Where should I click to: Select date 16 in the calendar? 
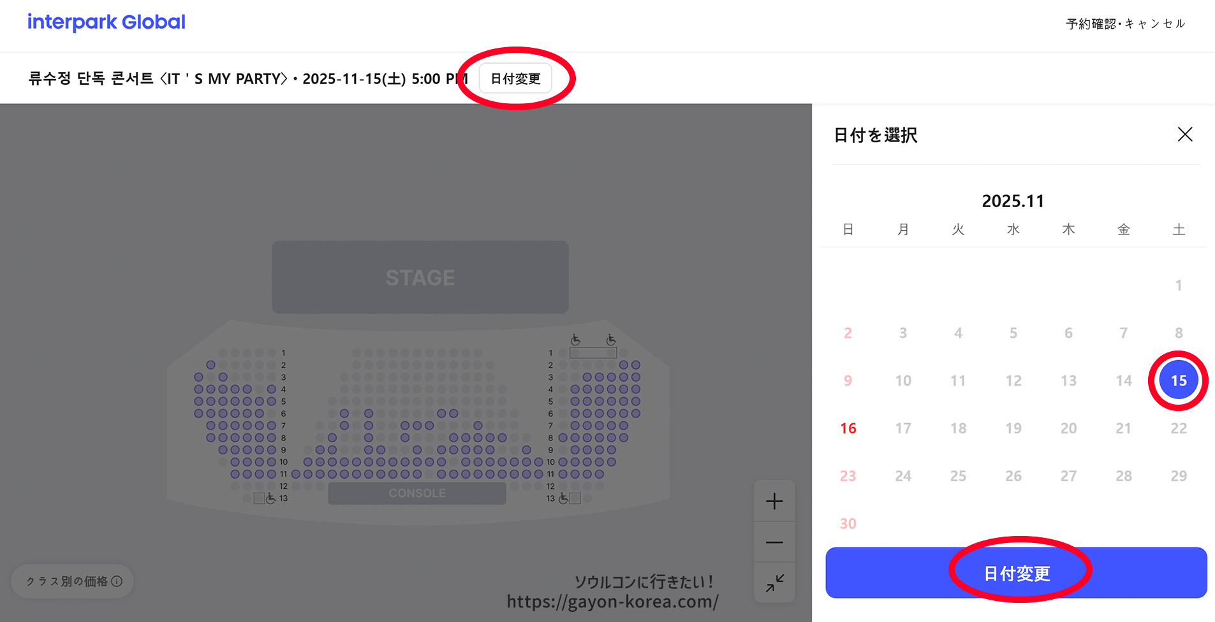point(848,428)
